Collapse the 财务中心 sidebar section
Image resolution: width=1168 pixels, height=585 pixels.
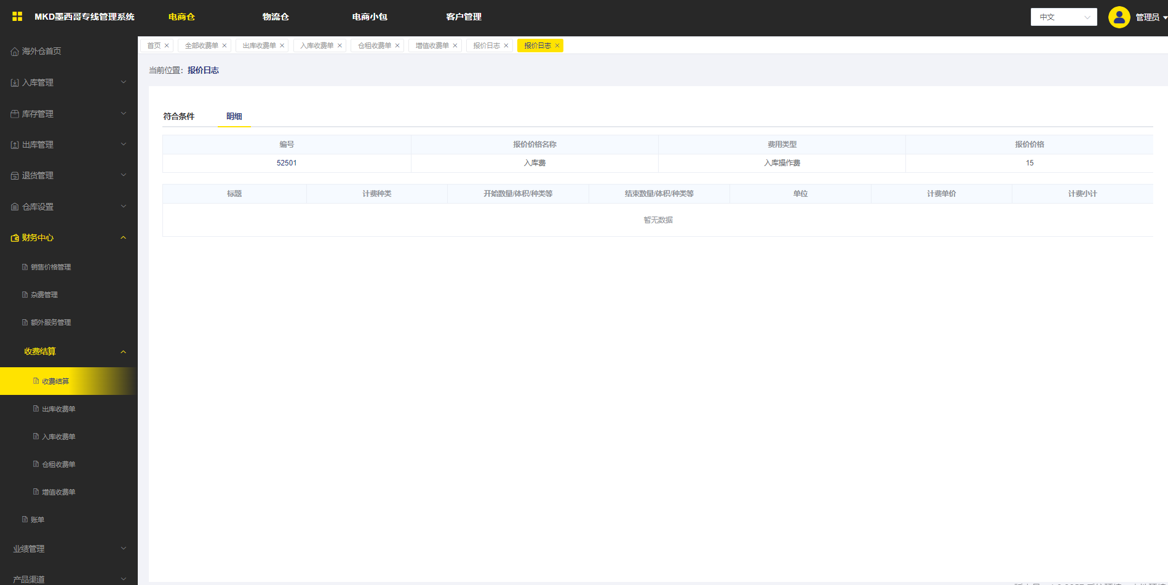[68, 237]
